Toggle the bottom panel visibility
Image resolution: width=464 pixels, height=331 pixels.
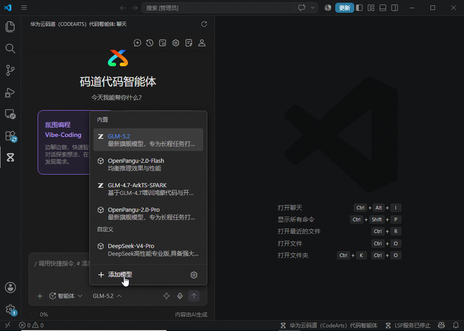(x=383, y=8)
